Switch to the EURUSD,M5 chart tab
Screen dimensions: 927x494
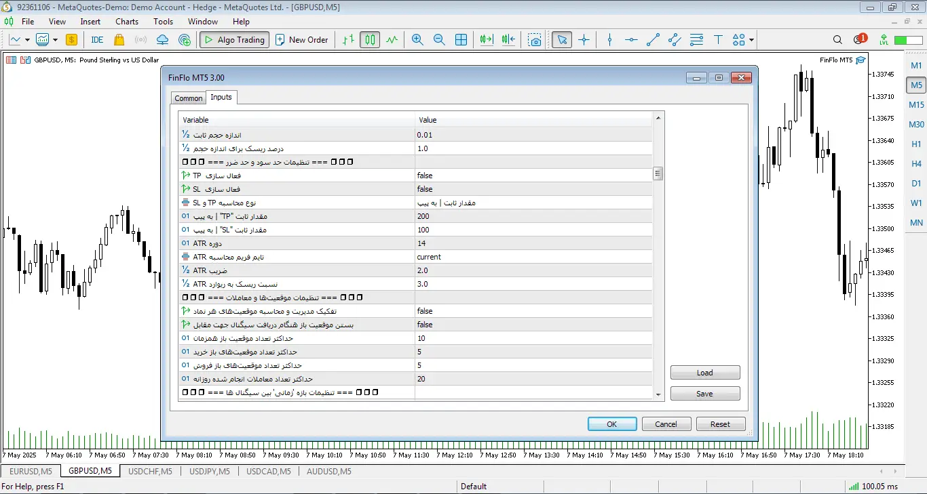[31, 471]
